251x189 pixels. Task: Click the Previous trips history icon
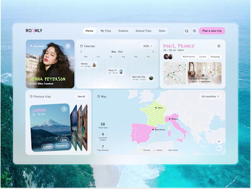pyautogui.click(x=31, y=96)
